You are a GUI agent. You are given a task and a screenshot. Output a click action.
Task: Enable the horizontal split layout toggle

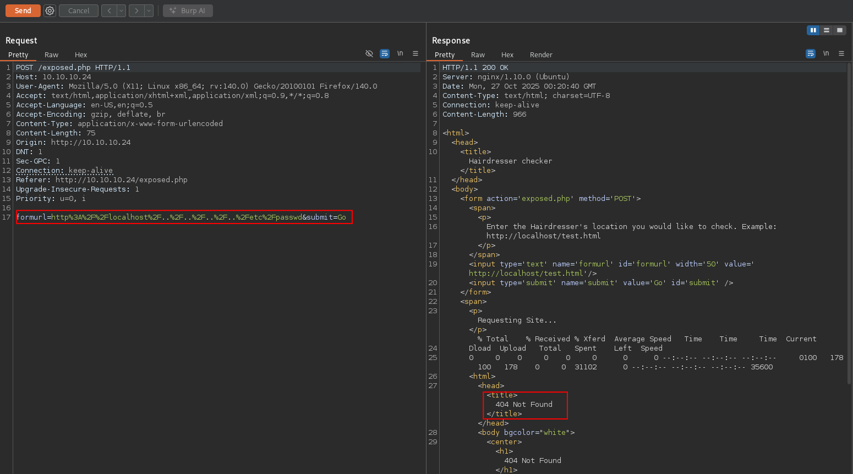point(826,30)
